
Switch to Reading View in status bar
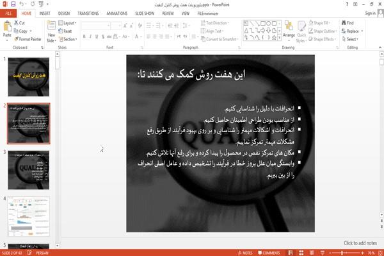click(312, 253)
